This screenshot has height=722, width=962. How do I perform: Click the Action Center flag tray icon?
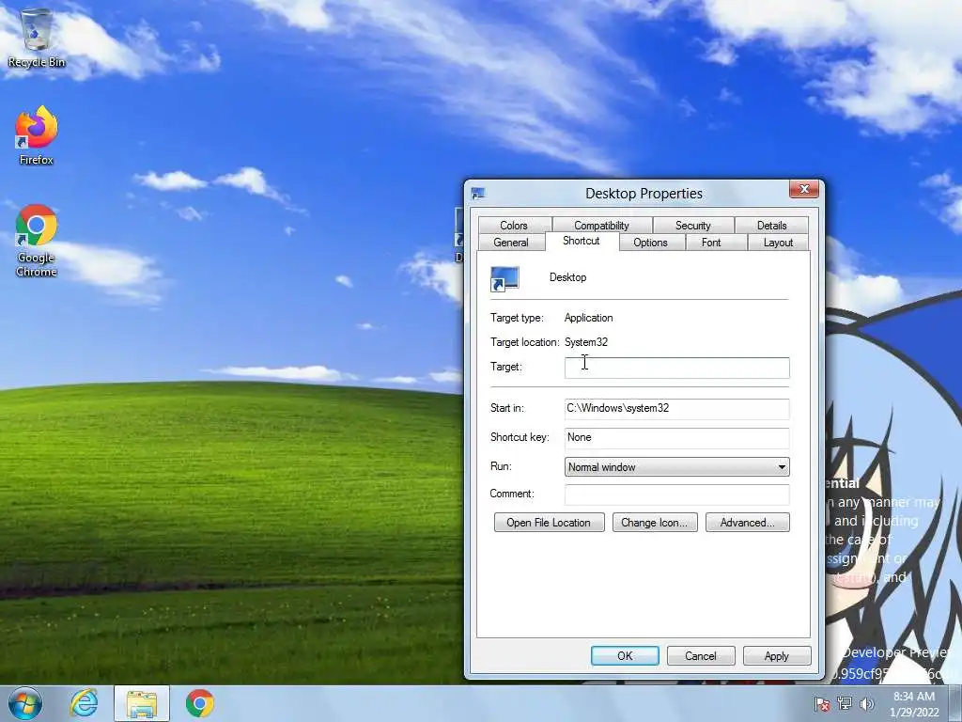821,703
